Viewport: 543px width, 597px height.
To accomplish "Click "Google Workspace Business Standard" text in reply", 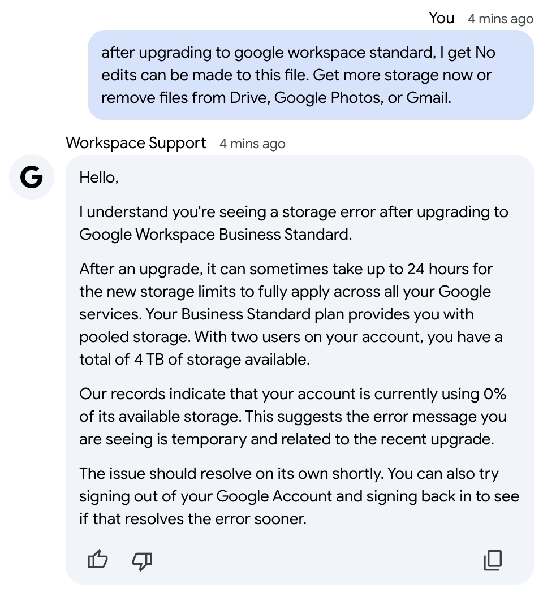I will pyautogui.click(x=214, y=235).
